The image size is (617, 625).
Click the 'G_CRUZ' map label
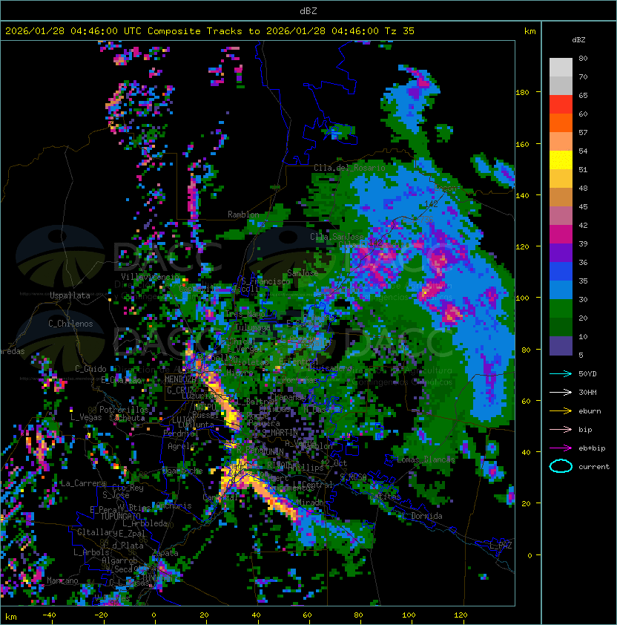pyautogui.click(x=180, y=390)
